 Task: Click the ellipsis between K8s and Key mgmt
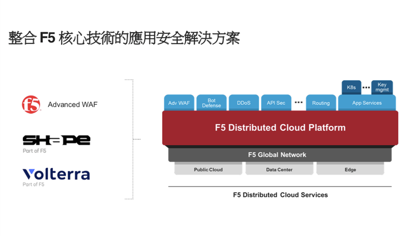coord(366,87)
